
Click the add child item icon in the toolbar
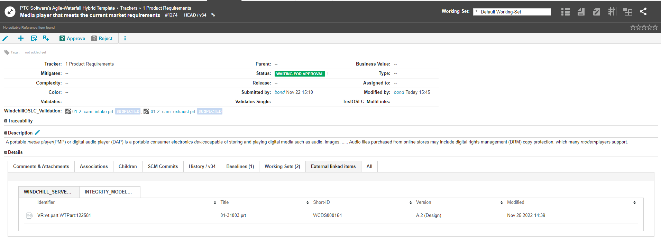click(34, 38)
